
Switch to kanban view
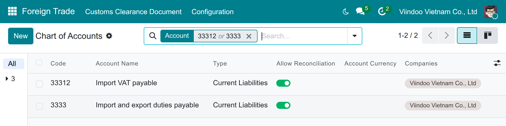tap(488, 36)
